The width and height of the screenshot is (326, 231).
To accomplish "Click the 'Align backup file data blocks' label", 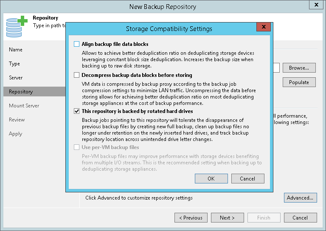I will 115,44.
